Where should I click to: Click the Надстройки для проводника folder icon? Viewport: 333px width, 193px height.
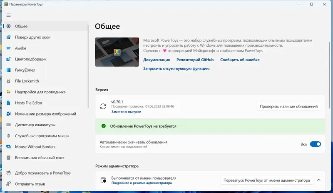pos(8,92)
